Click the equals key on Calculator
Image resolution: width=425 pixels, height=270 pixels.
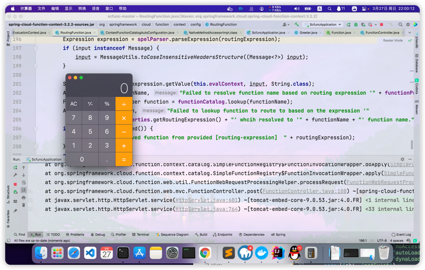click(x=124, y=160)
